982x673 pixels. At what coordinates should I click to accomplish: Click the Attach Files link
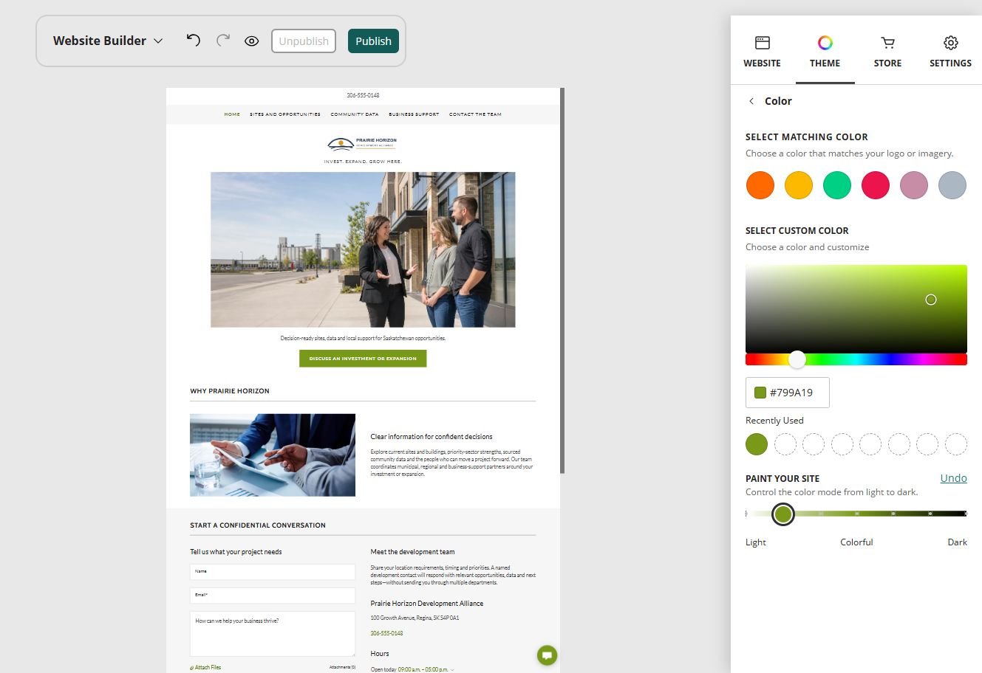click(x=205, y=667)
